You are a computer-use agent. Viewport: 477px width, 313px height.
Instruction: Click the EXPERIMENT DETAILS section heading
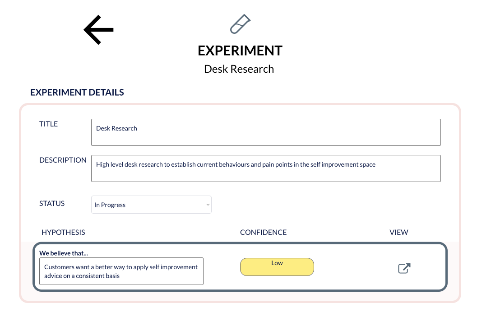pyautogui.click(x=77, y=92)
